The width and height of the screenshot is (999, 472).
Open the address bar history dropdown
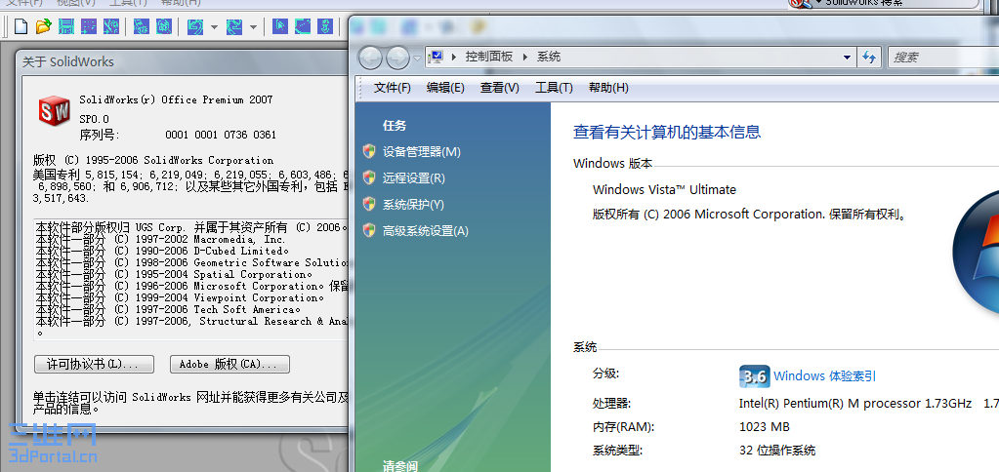pos(847,58)
